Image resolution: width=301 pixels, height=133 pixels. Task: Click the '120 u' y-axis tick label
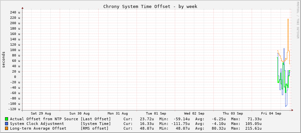[15, 45]
